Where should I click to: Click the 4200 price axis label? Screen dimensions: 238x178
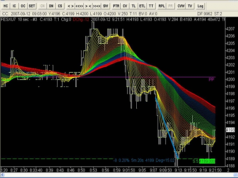click(x=230, y=79)
